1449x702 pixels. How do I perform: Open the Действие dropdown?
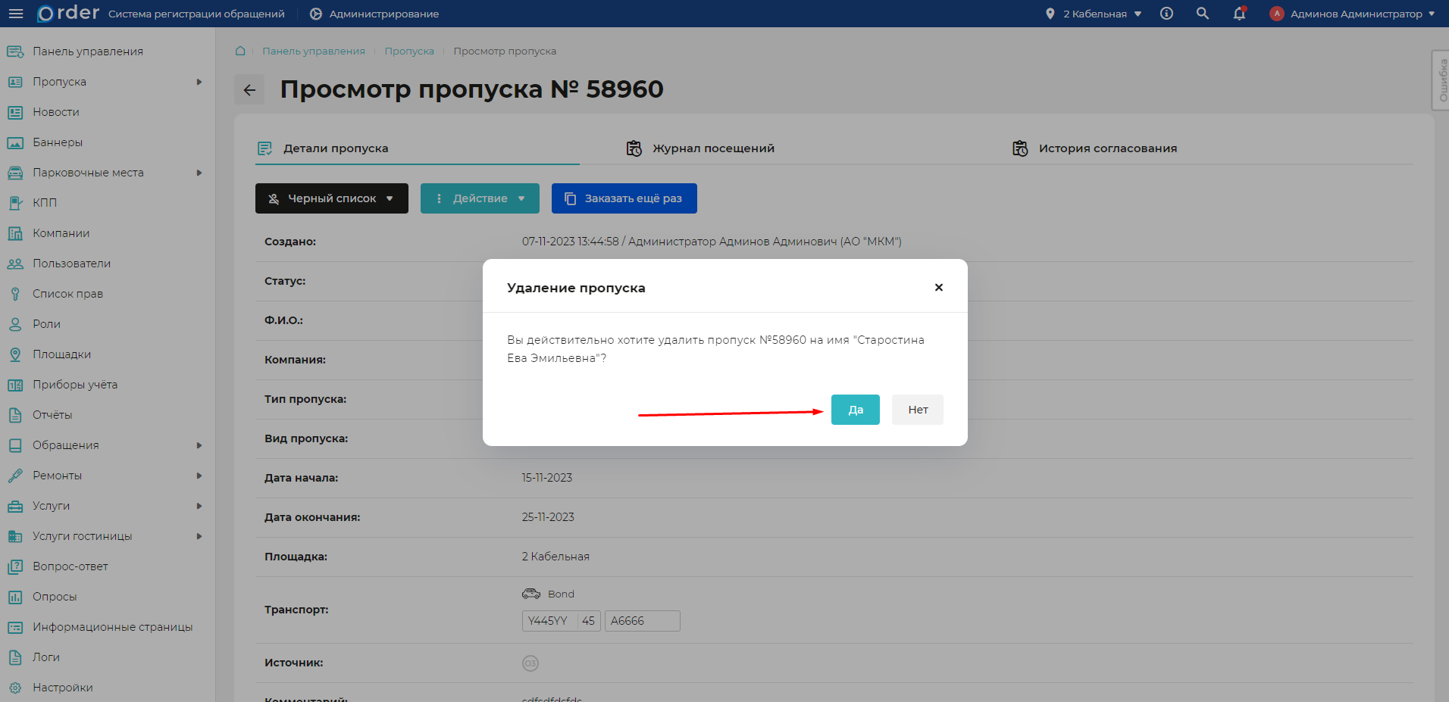coord(480,198)
